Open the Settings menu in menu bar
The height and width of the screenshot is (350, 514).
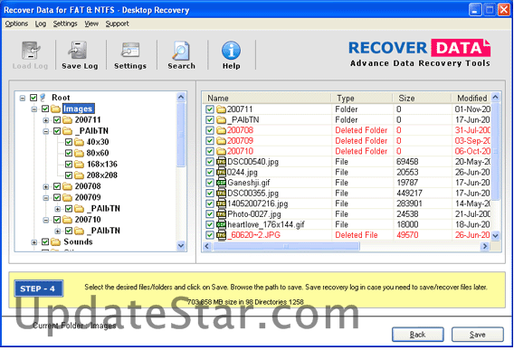(65, 24)
